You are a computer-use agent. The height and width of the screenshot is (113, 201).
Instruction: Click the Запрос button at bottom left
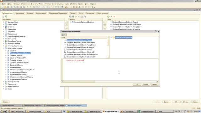5,102
